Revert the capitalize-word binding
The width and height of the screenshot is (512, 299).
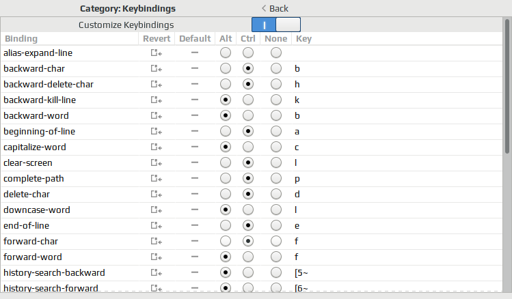(x=157, y=147)
